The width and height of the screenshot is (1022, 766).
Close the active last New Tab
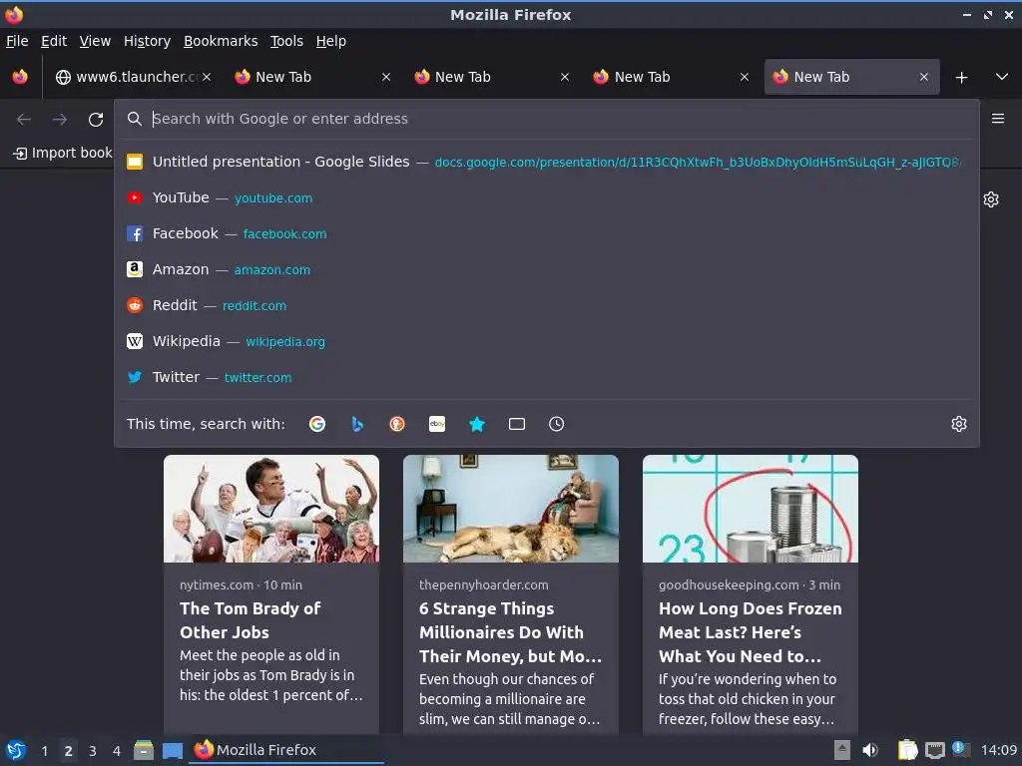(x=923, y=77)
